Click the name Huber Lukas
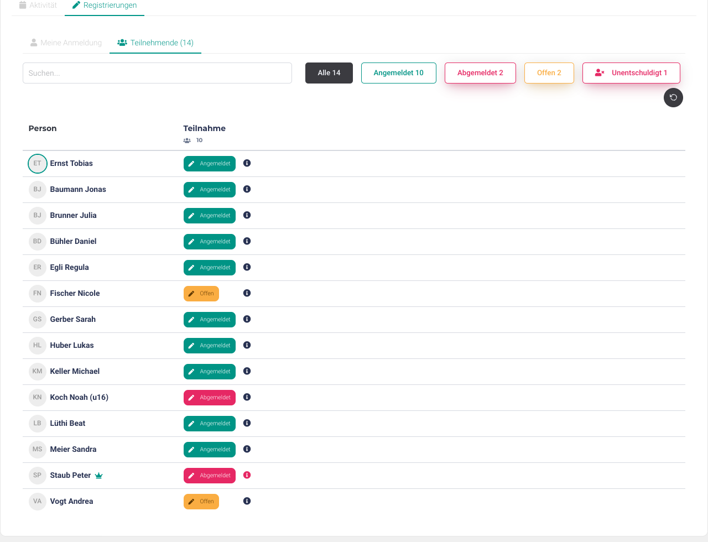This screenshot has height=542, width=708. click(x=72, y=345)
